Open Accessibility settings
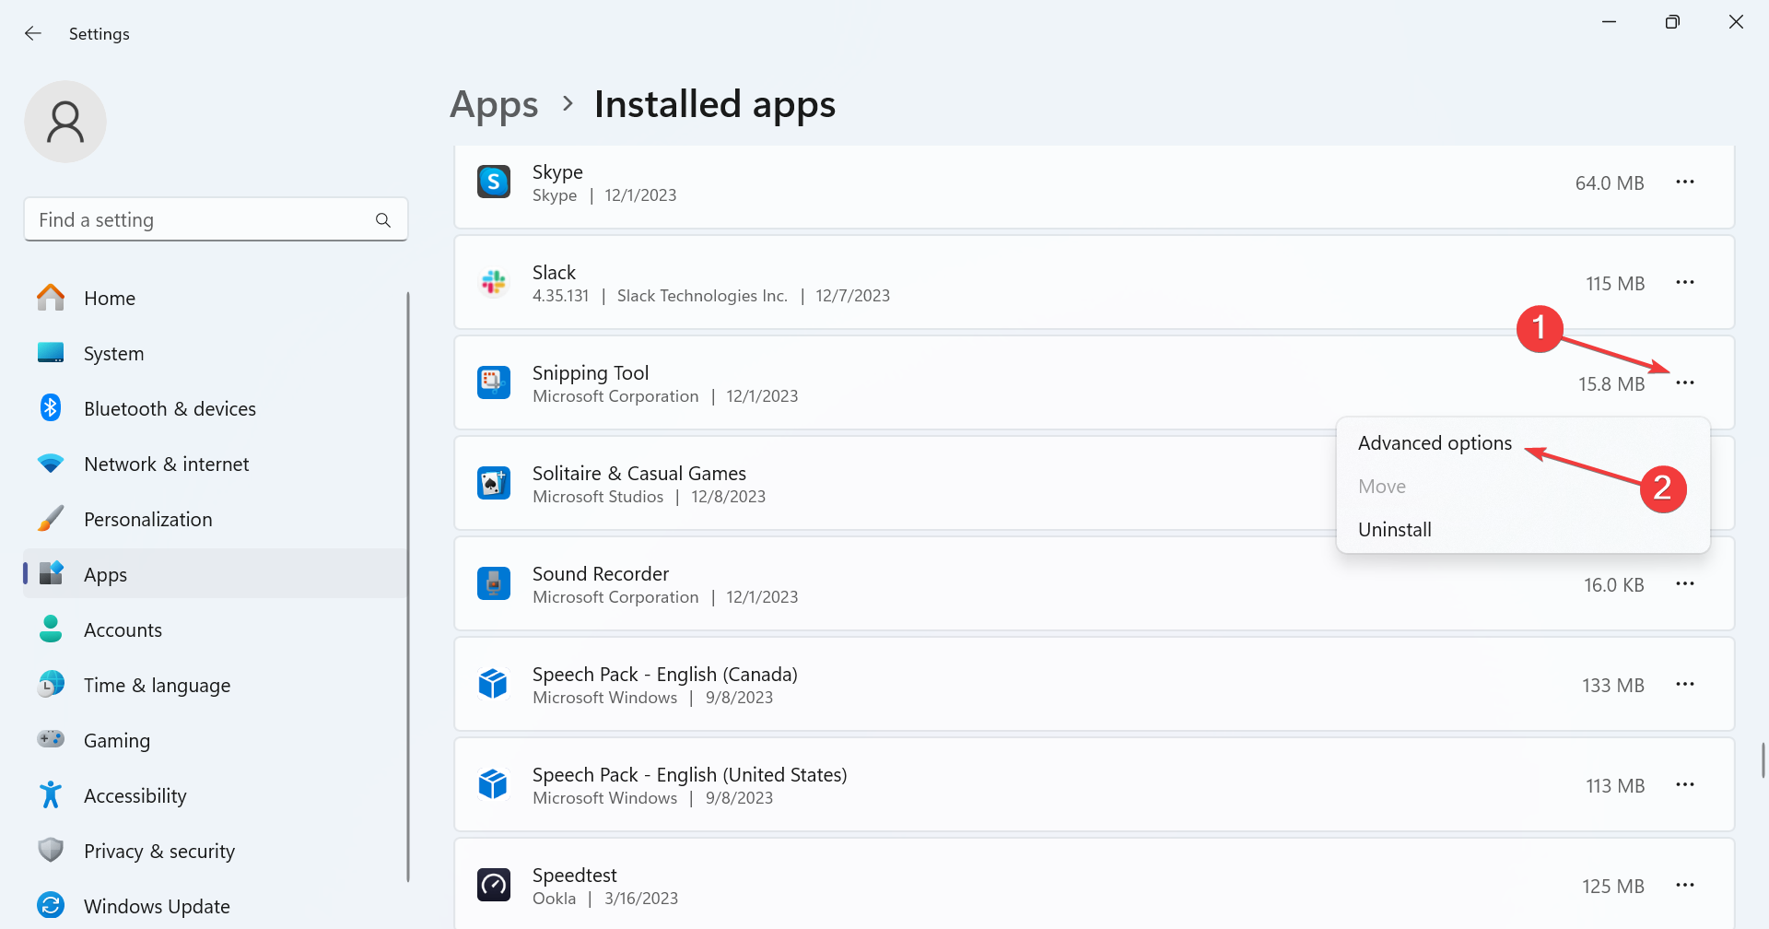 click(x=215, y=795)
